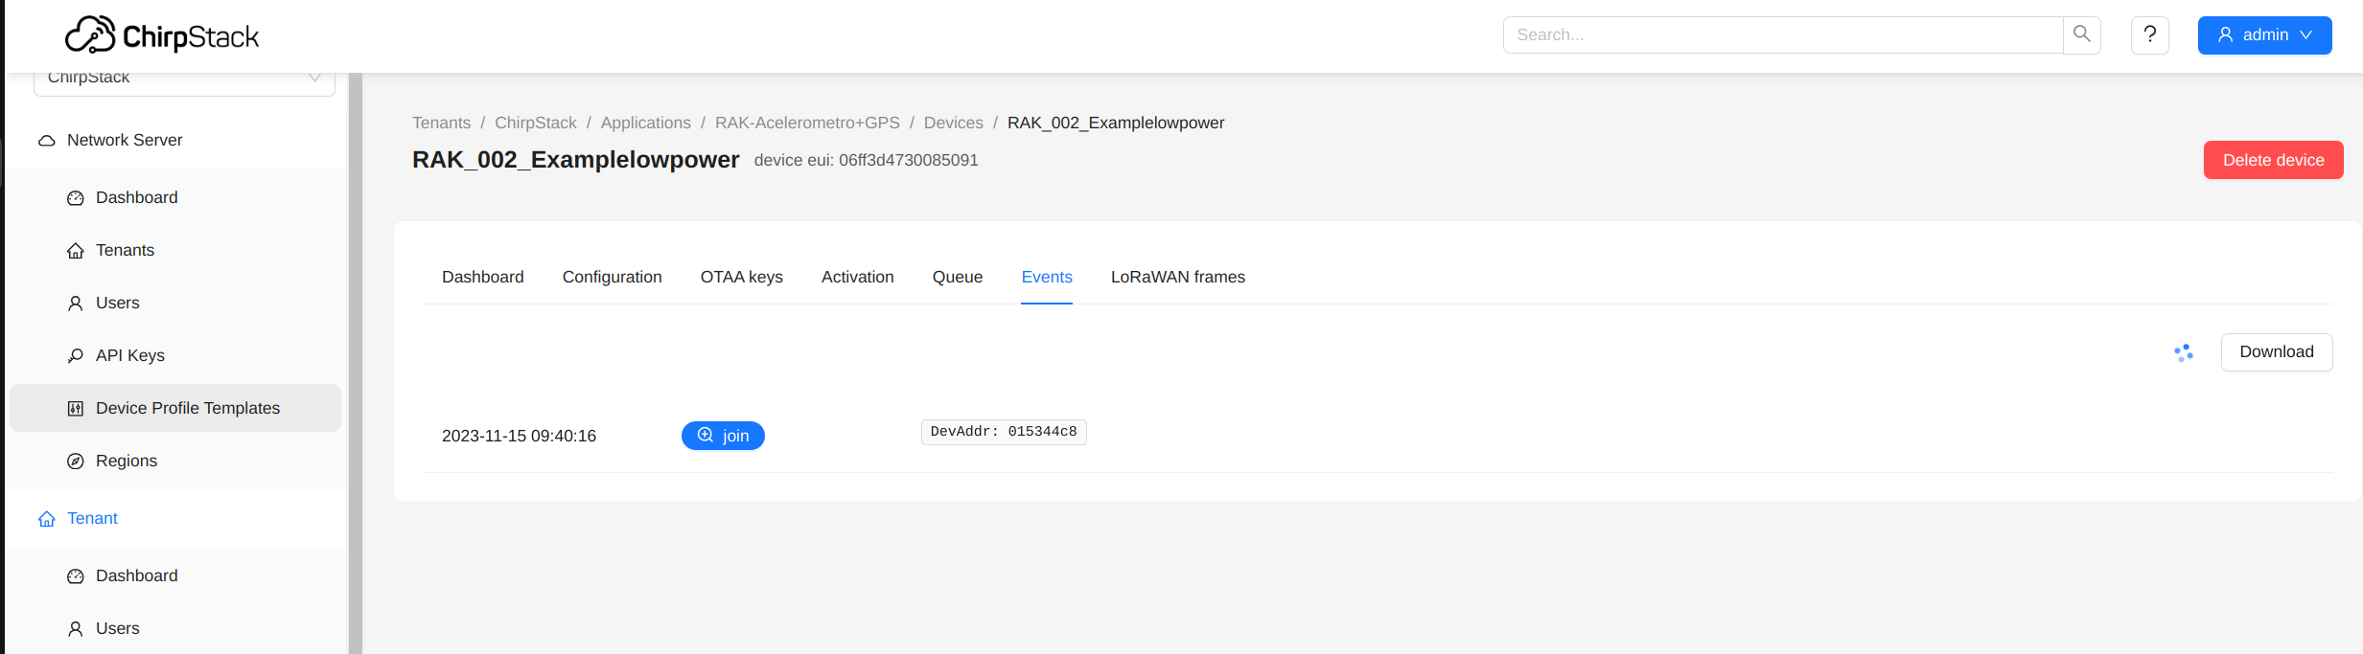Open the device Configuration tab
Viewport: 2363px width, 654px height.
pos(612,277)
